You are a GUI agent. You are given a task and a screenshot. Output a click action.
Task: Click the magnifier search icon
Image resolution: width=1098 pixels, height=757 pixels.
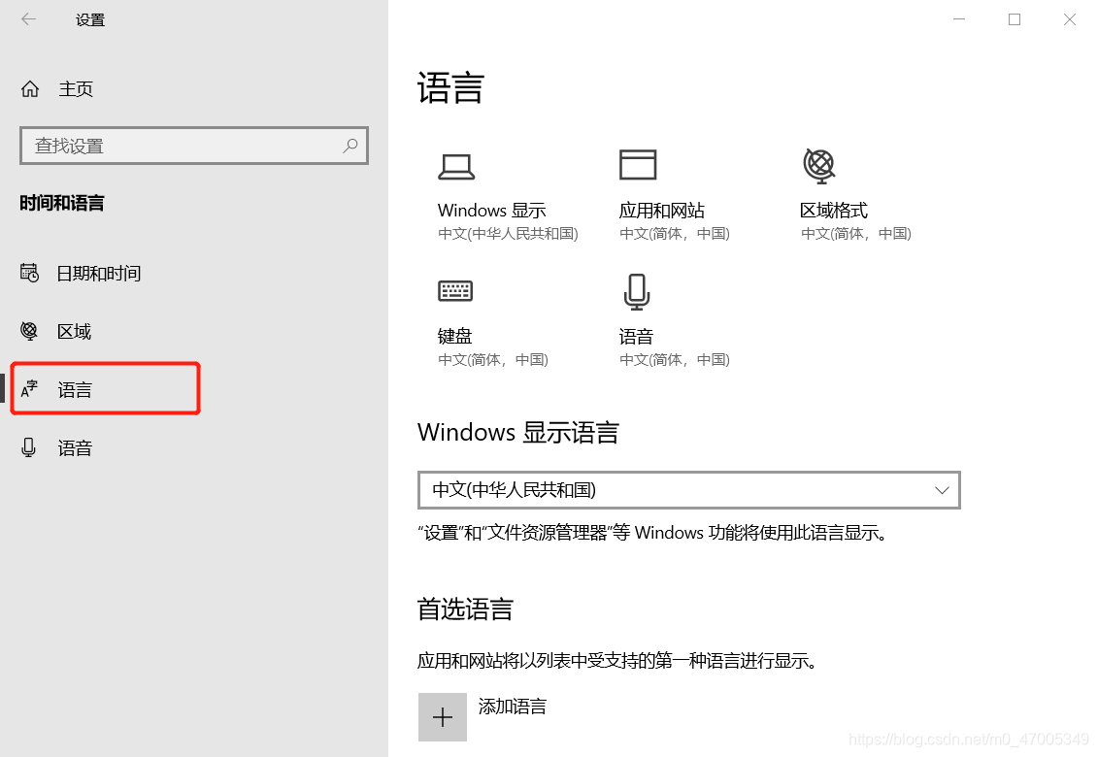[x=350, y=146]
